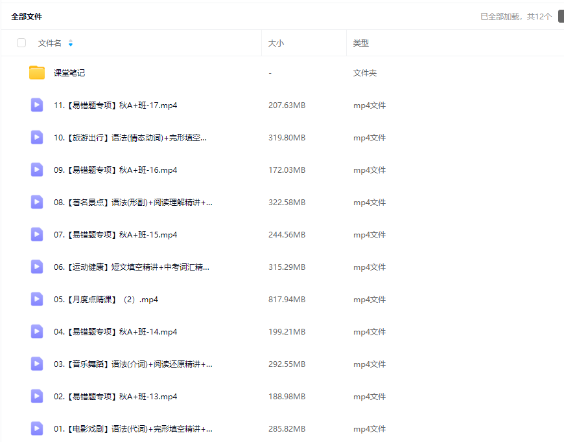Toggle the sort arrow beside 文件名

pos(71,43)
